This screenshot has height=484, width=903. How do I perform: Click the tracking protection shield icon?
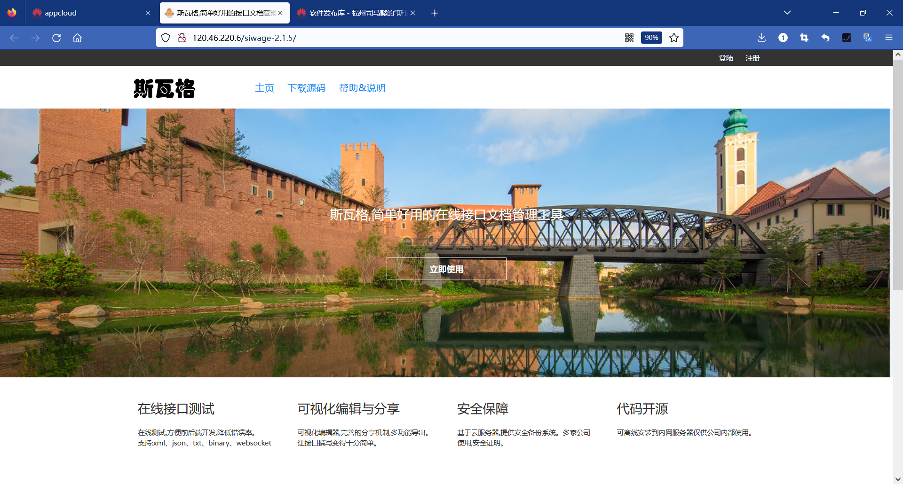tap(166, 38)
